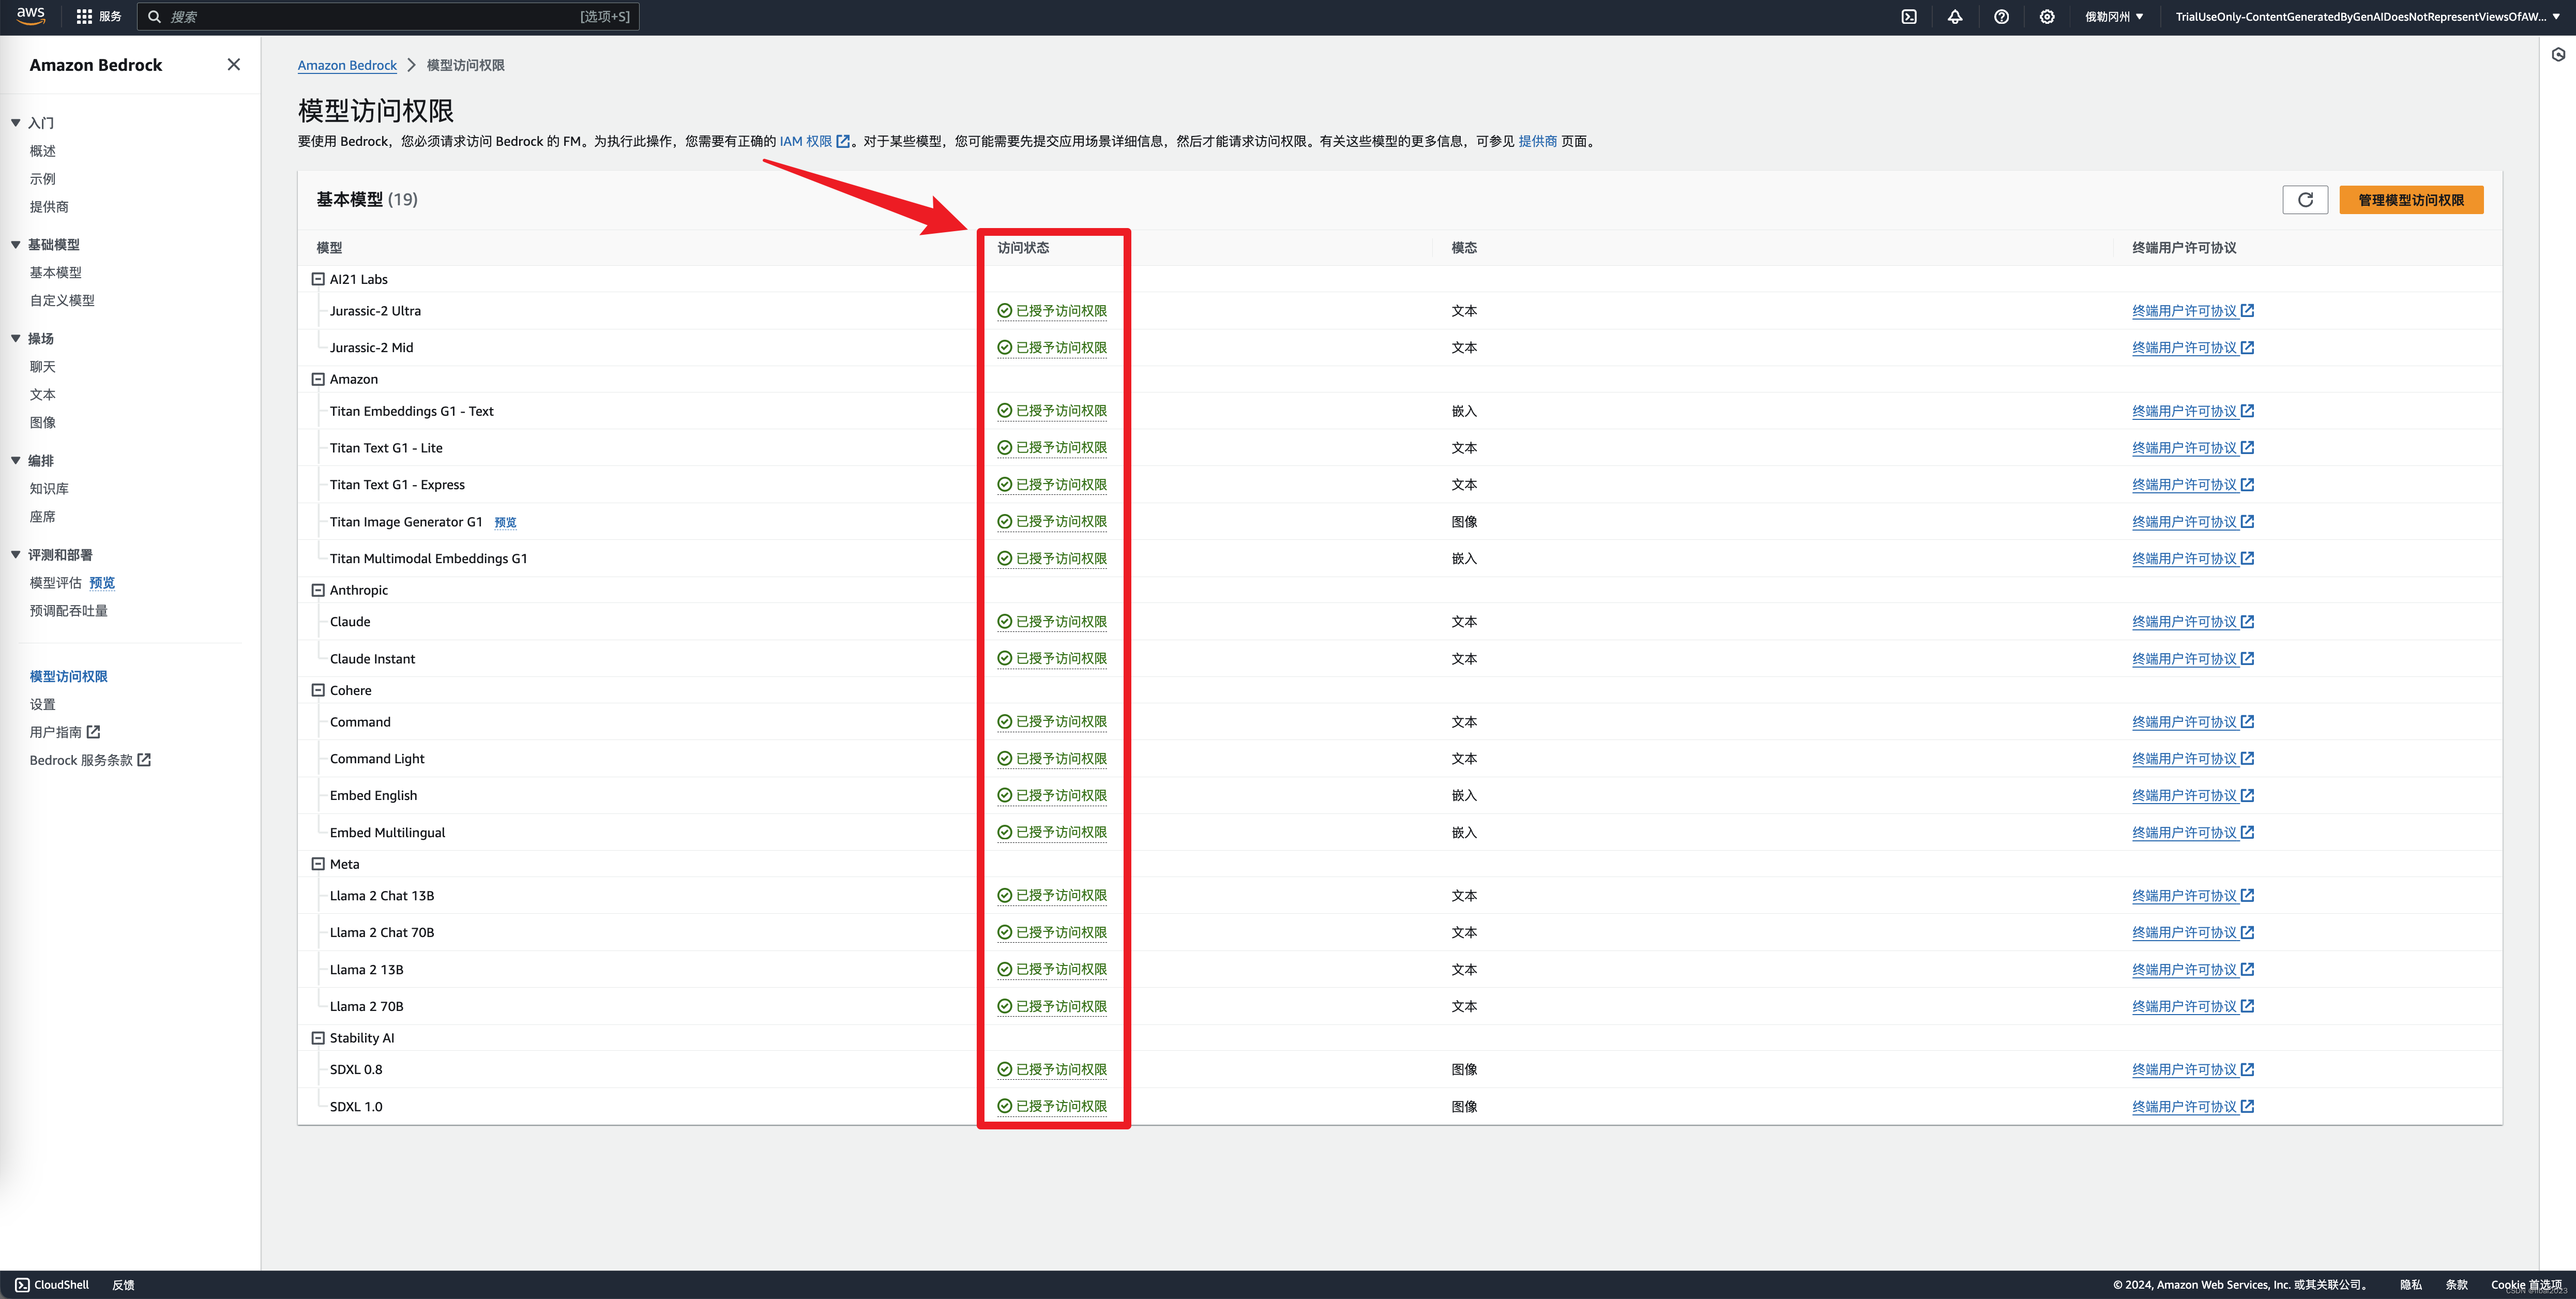Open the providers page link in description
The height and width of the screenshot is (1299, 2576).
pyautogui.click(x=1537, y=141)
